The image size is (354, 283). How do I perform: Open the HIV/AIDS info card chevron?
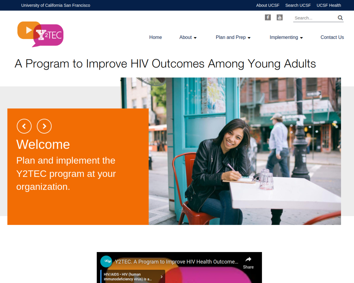coord(162,277)
